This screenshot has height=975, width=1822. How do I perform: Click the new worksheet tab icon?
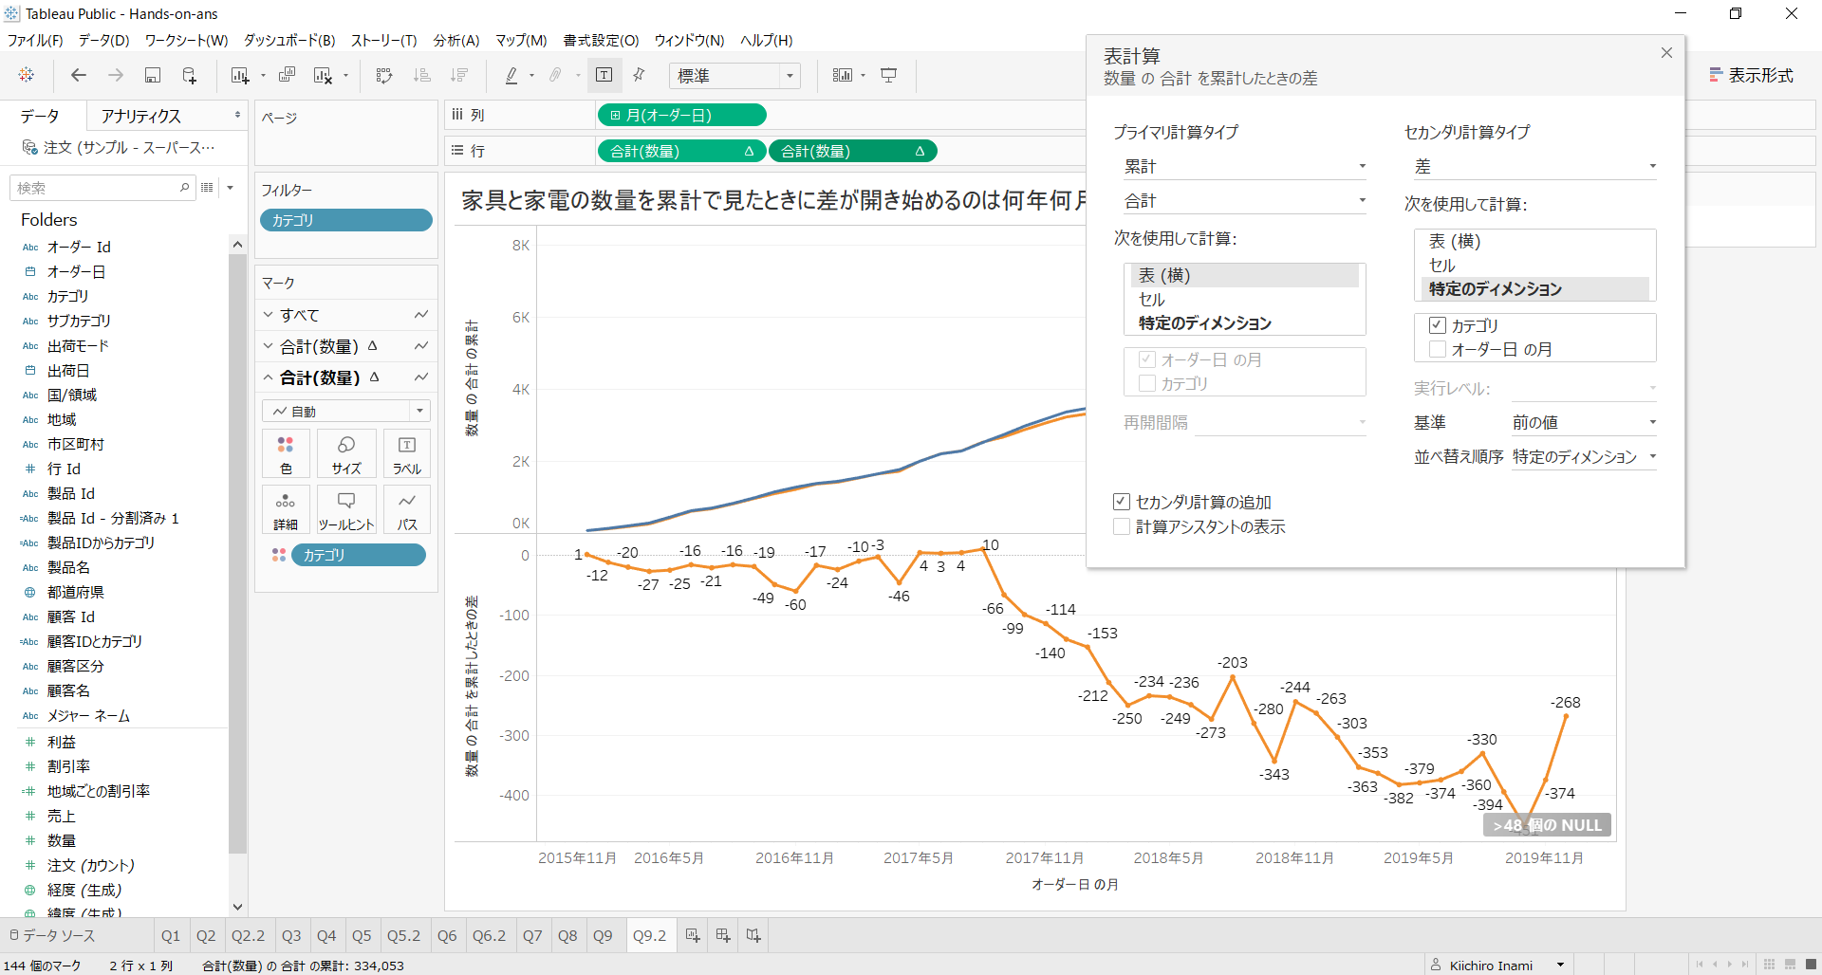(x=693, y=936)
